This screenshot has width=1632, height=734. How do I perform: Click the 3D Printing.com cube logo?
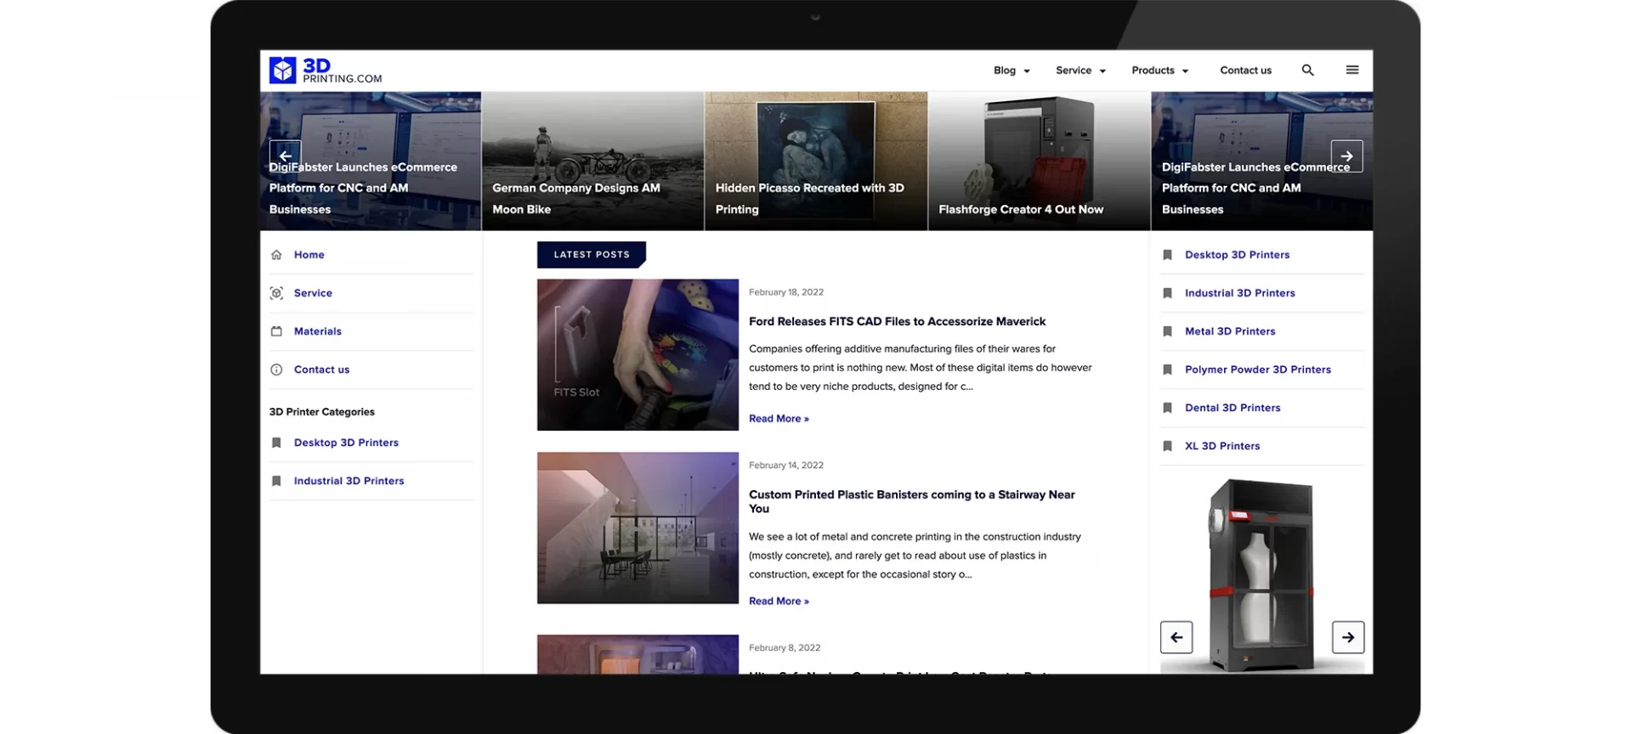pos(282,71)
